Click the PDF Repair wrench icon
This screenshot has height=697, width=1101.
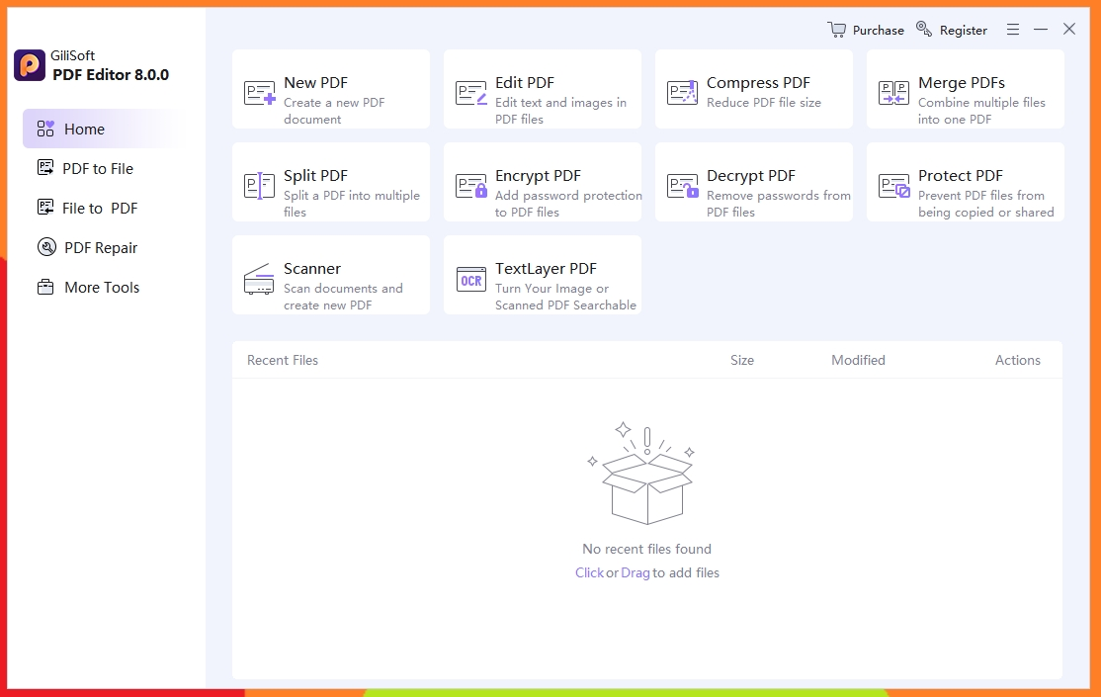click(x=46, y=247)
